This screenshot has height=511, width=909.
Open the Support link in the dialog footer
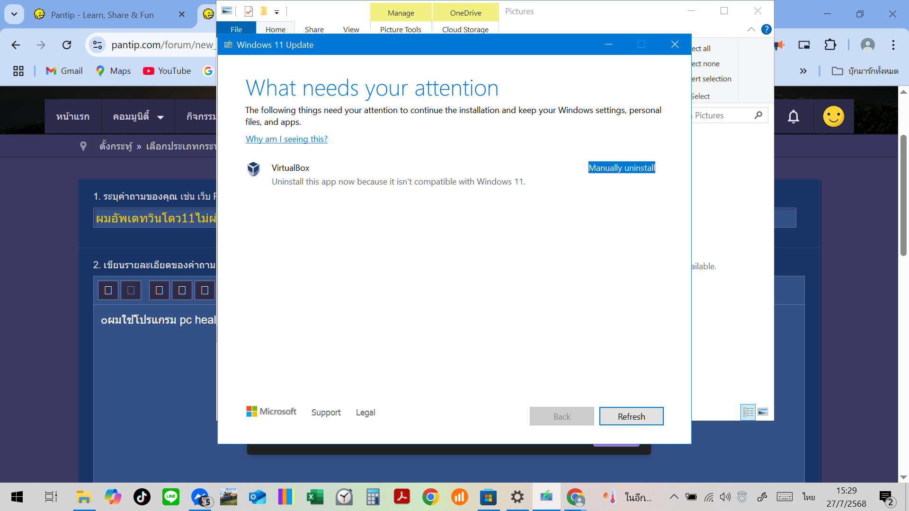point(326,412)
